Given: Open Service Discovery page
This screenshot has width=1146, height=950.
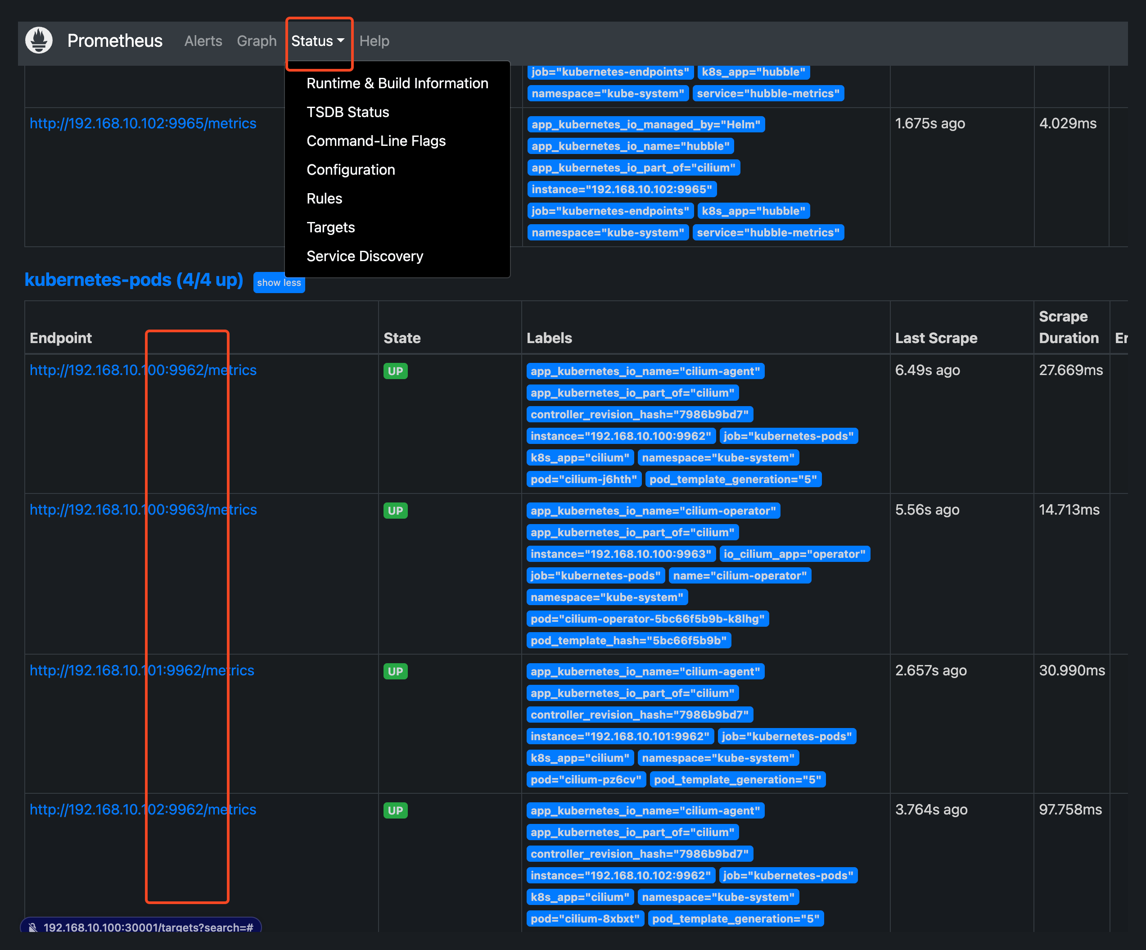Looking at the screenshot, I should [365, 256].
